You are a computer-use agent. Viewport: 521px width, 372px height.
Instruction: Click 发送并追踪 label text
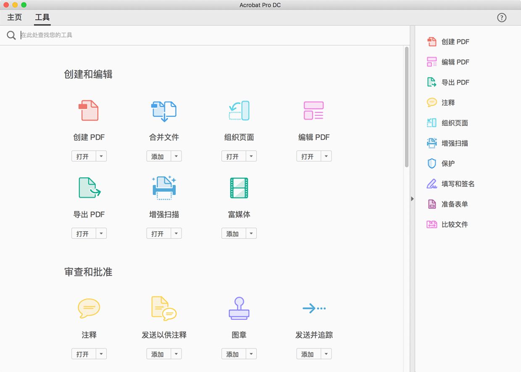coord(314,335)
